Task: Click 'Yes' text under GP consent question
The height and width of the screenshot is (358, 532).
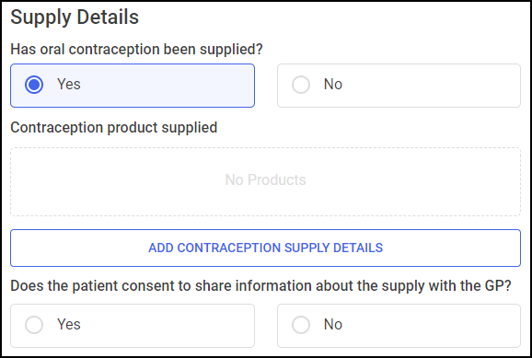Action: click(68, 324)
